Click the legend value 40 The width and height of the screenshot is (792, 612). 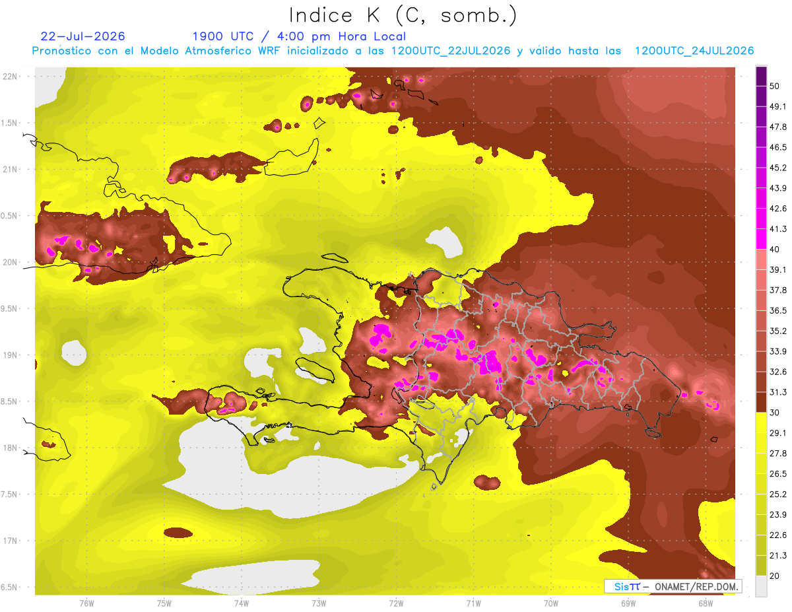pyautogui.click(x=775, y=250)
